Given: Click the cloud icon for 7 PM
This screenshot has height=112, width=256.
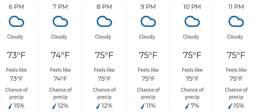Looking at the screenshot, I should (x=60, y=21).
